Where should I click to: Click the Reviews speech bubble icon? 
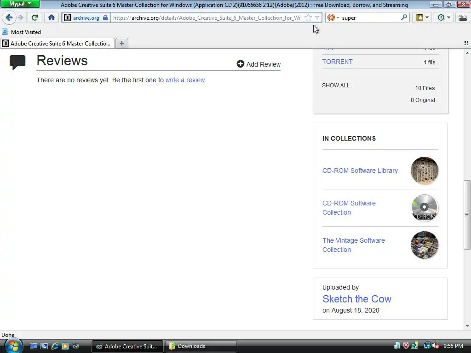17,62
